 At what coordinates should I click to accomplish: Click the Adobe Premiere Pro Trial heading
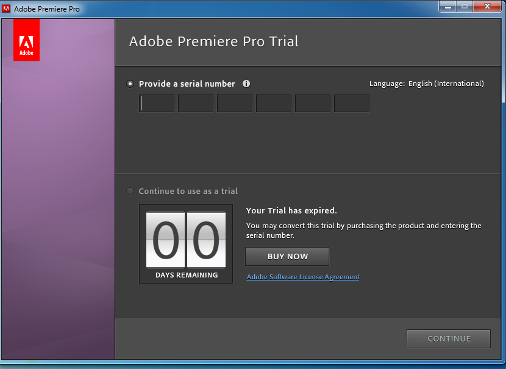214,42
